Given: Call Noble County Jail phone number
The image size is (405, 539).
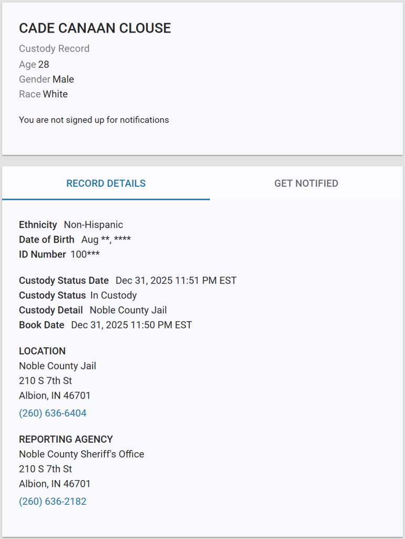Looking at the screenshot, I should pos(53,413).
